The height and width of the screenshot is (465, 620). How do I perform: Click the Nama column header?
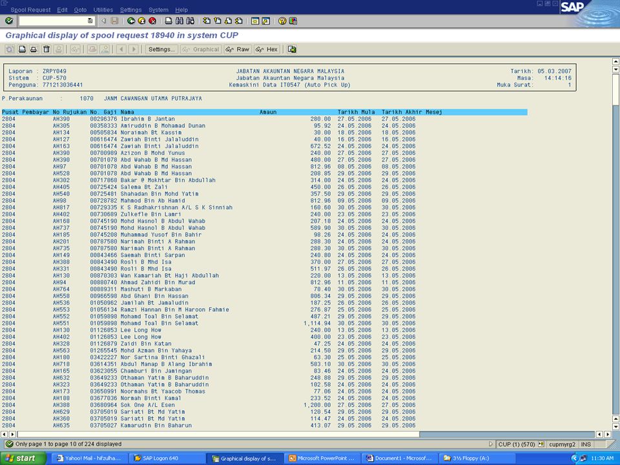(x=127, y=112)
